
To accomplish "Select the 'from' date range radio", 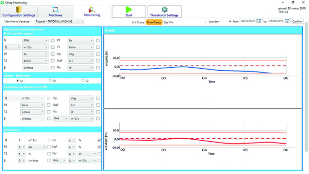I will tap(230, 21).
